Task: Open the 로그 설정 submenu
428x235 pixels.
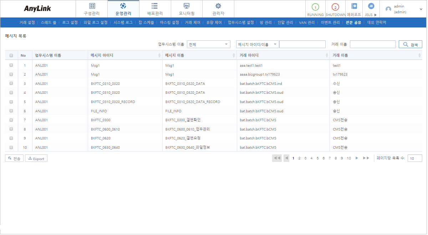Action: point(70,22)
